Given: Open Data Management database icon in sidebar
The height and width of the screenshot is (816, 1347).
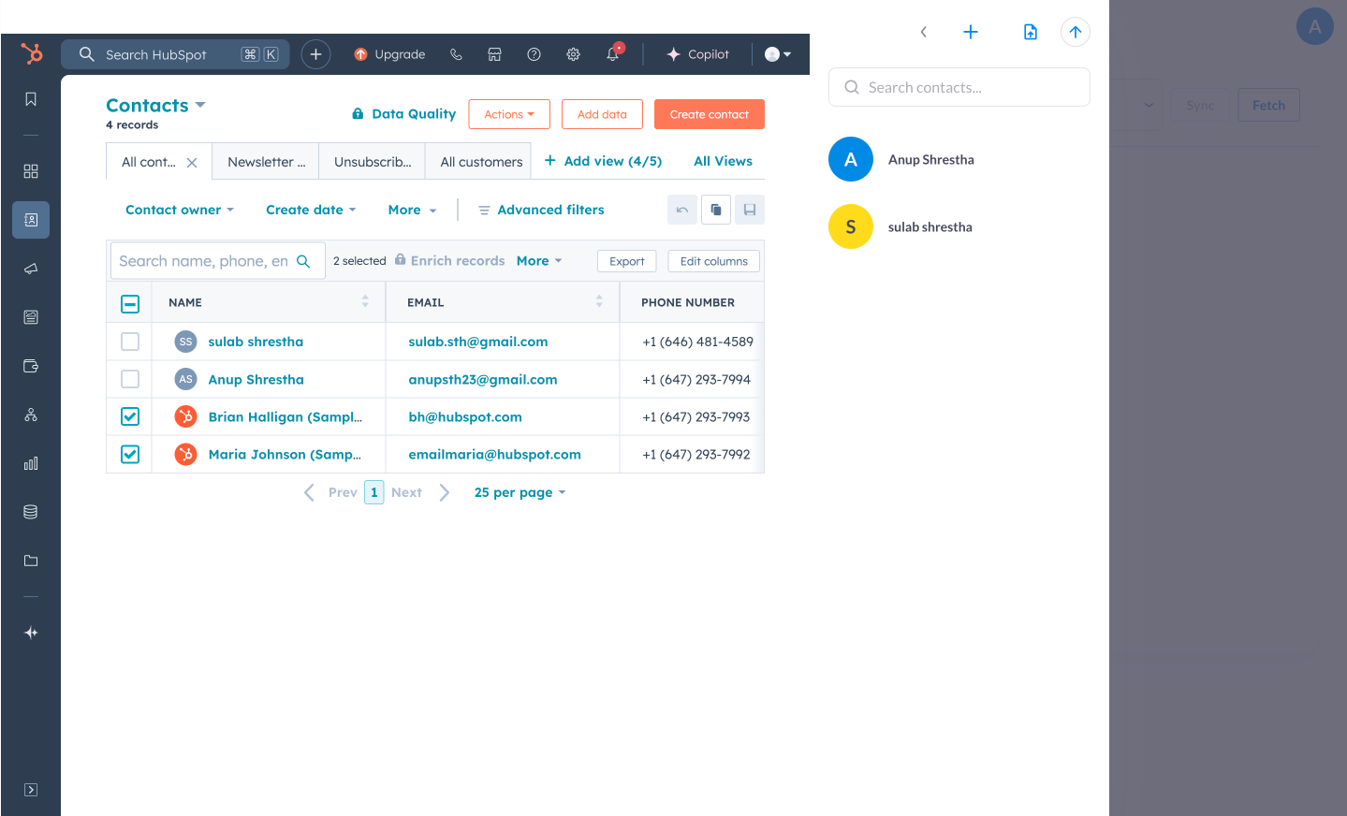Looking at the screenshot, I should click(x=31, y=512).
